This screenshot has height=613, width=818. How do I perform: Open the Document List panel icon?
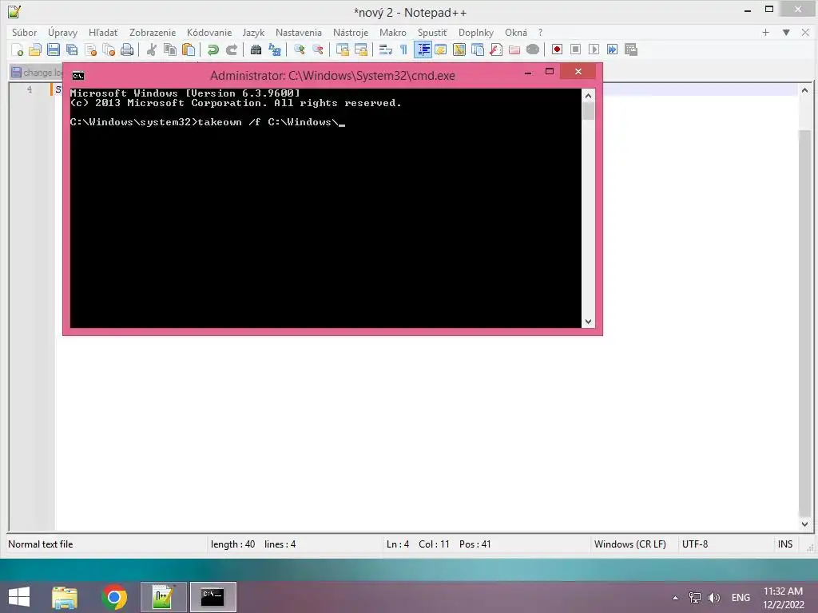[478, 49]
